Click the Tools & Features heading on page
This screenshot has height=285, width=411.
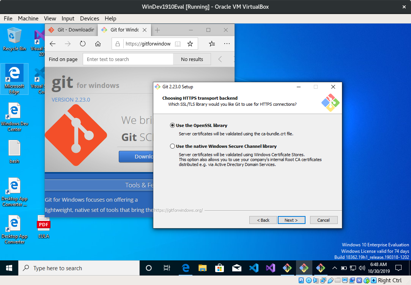pos(139,185)
